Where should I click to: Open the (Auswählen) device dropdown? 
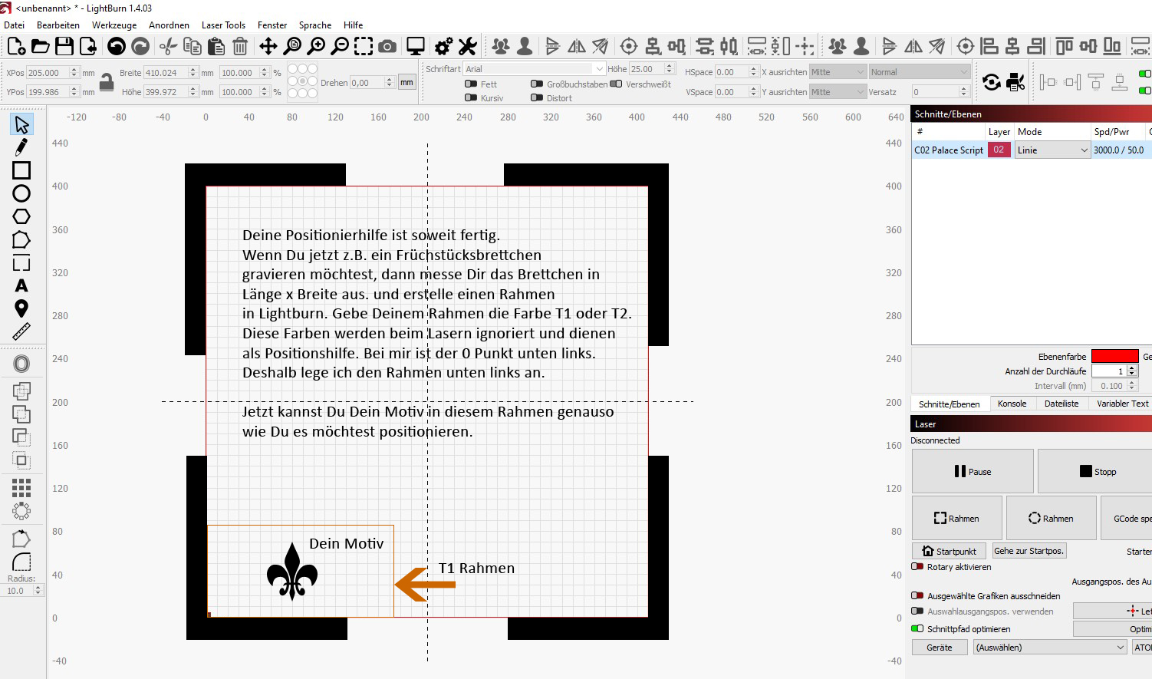(1049, 648)
